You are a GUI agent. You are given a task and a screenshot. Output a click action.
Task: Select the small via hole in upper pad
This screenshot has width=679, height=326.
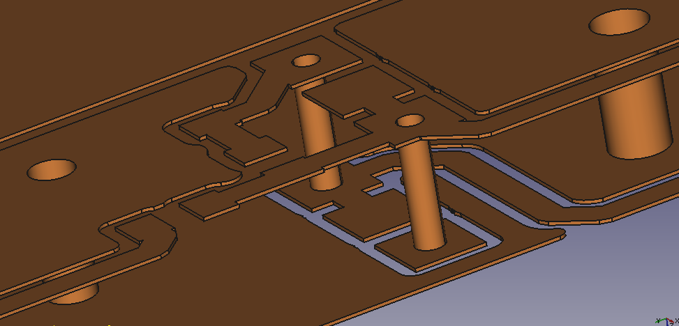tap(306, 61)
